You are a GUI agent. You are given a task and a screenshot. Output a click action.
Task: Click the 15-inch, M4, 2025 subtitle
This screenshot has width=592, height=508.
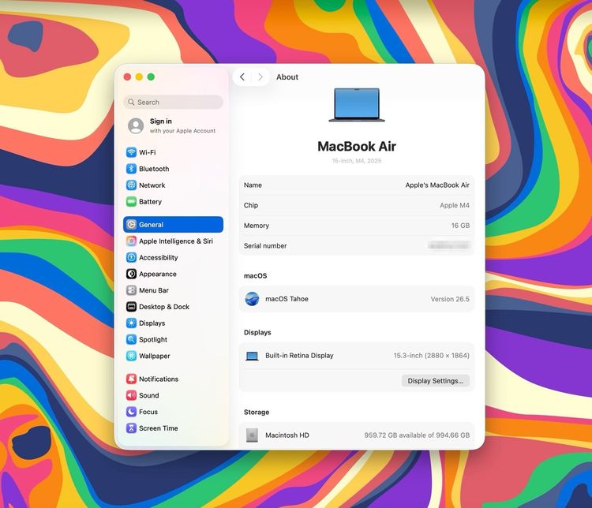pos(357,161)
